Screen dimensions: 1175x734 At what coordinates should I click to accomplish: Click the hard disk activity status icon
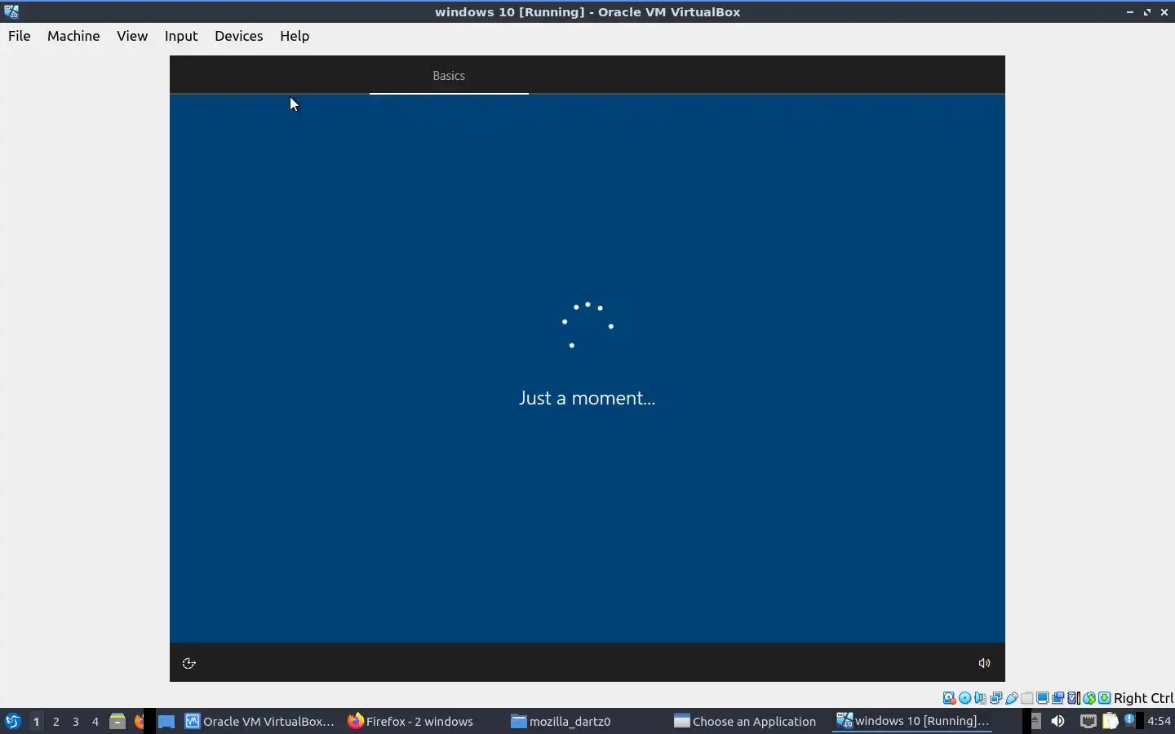pos(949,698)
